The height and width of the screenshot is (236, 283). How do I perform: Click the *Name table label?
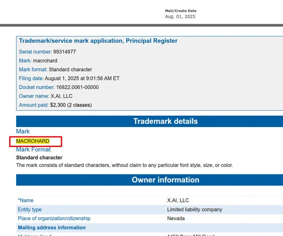(x=26, y=201)
